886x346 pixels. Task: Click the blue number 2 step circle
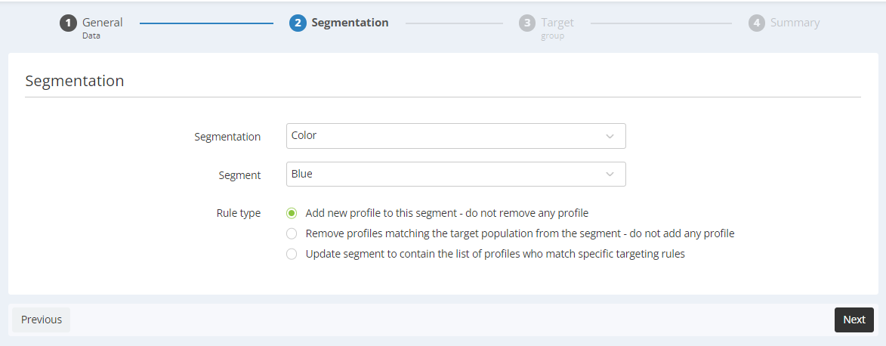pos(298,23)
